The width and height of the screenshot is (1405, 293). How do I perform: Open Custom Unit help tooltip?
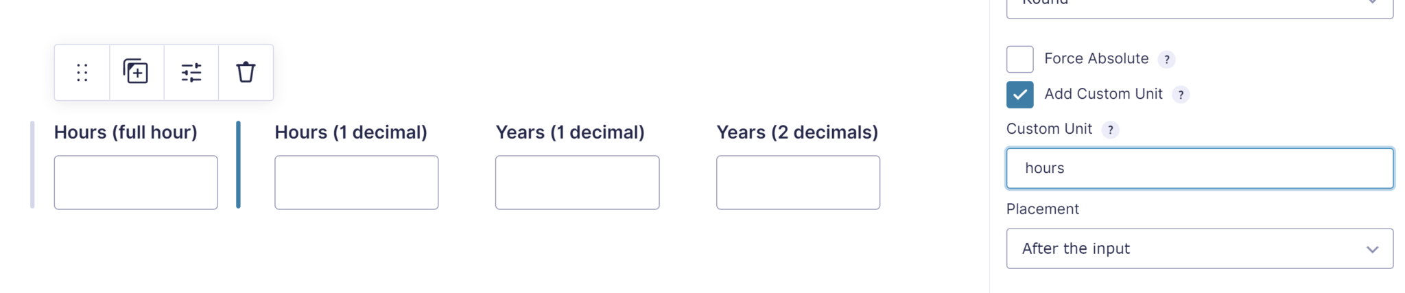1110,130
